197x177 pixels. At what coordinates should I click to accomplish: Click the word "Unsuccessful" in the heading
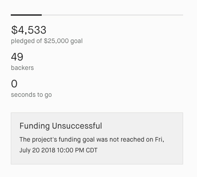77,126
